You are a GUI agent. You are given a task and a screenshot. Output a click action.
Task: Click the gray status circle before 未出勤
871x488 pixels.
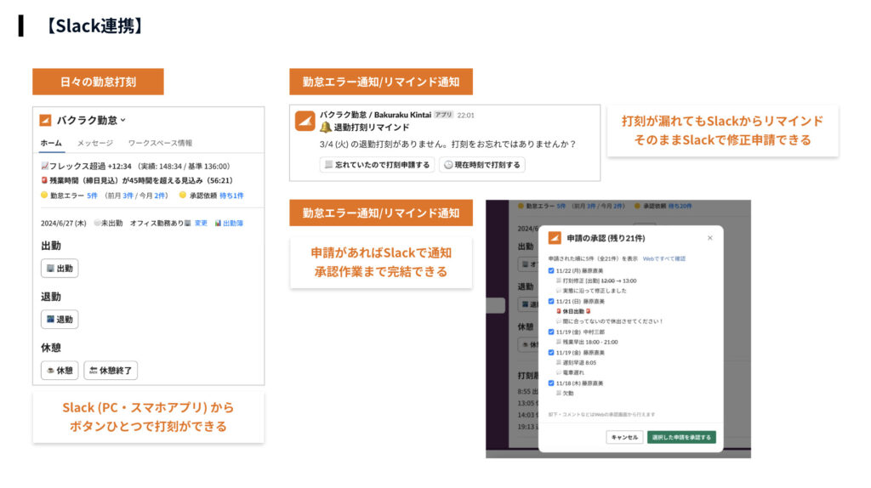[x=97, y=223]
